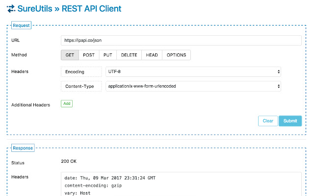Click the Content-Type header label
Viewport: 314px width, 196px height.
click(x=81, y=86)
